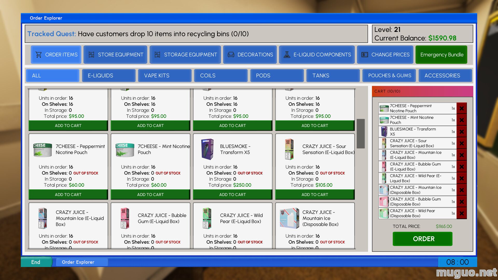The height and width of the screenshot is (280, 498).
Task: Click the 7CHEESE Peppermint pouch product image
Action: pos(43,150)
